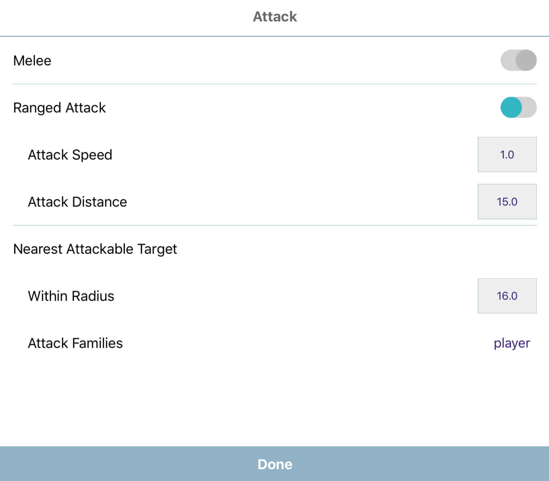Focus the Within Radius 16.0 field
Image resolution: width=549 pixels, height=481 pixels.
(x=507, y=296)
